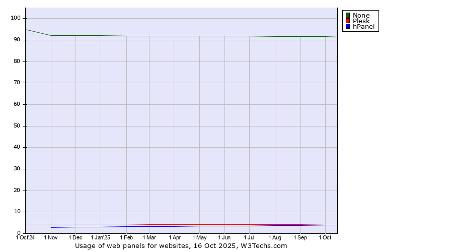
Task: Click the start of the blue hPanel line
Action: pyautogui.click(x=51, y=227)
